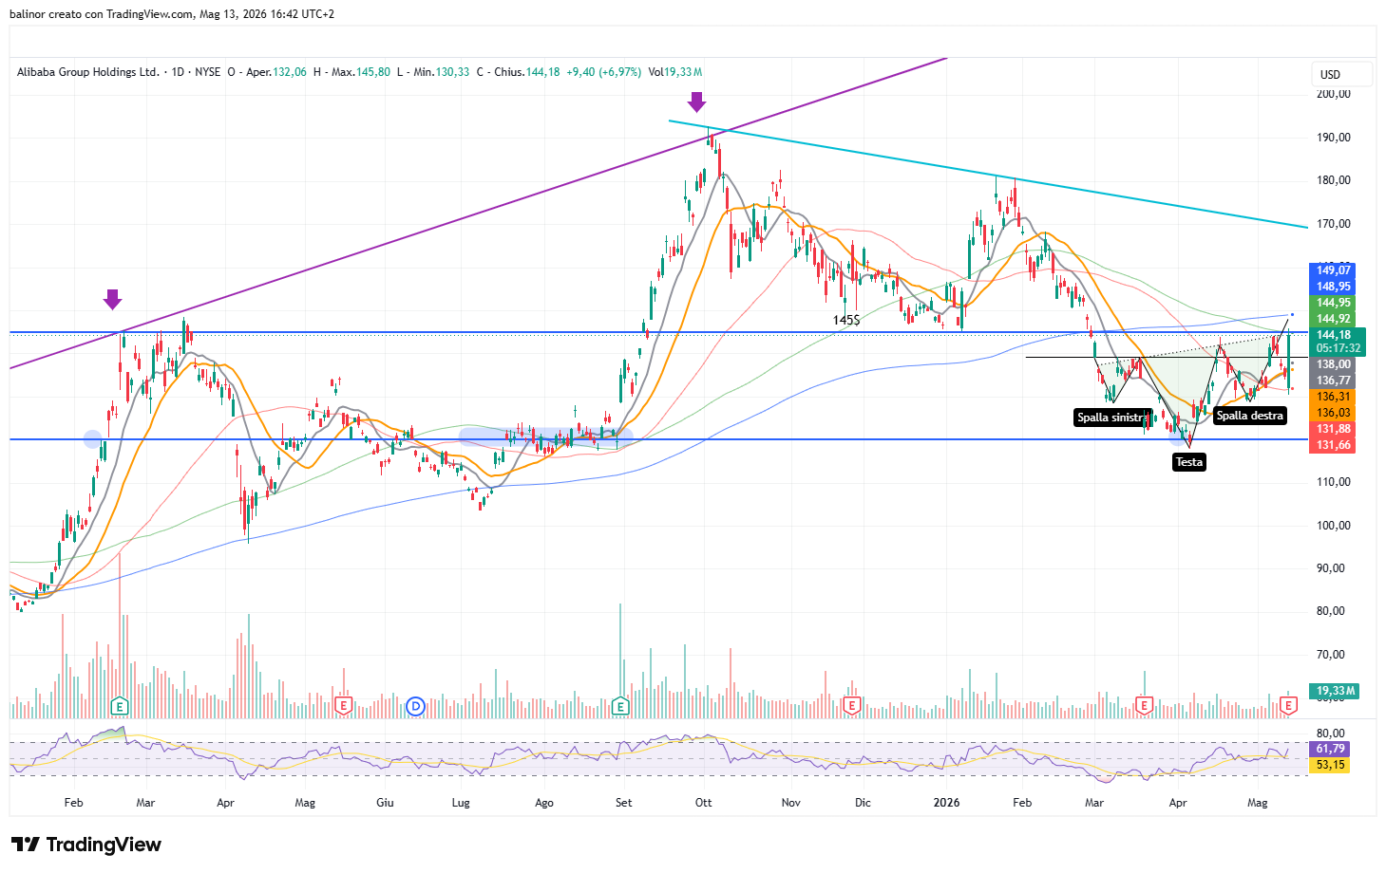Click the 110,00 price axis label
The image size is (1386, 873).
[1333, 482]
